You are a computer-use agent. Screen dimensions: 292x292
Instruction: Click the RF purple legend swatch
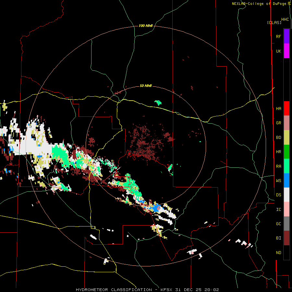(286, 36)
